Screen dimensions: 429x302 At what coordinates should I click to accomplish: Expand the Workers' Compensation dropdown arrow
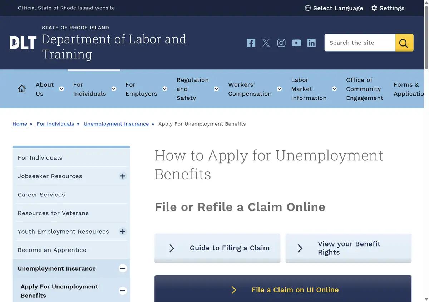click(x=279, y=89)
